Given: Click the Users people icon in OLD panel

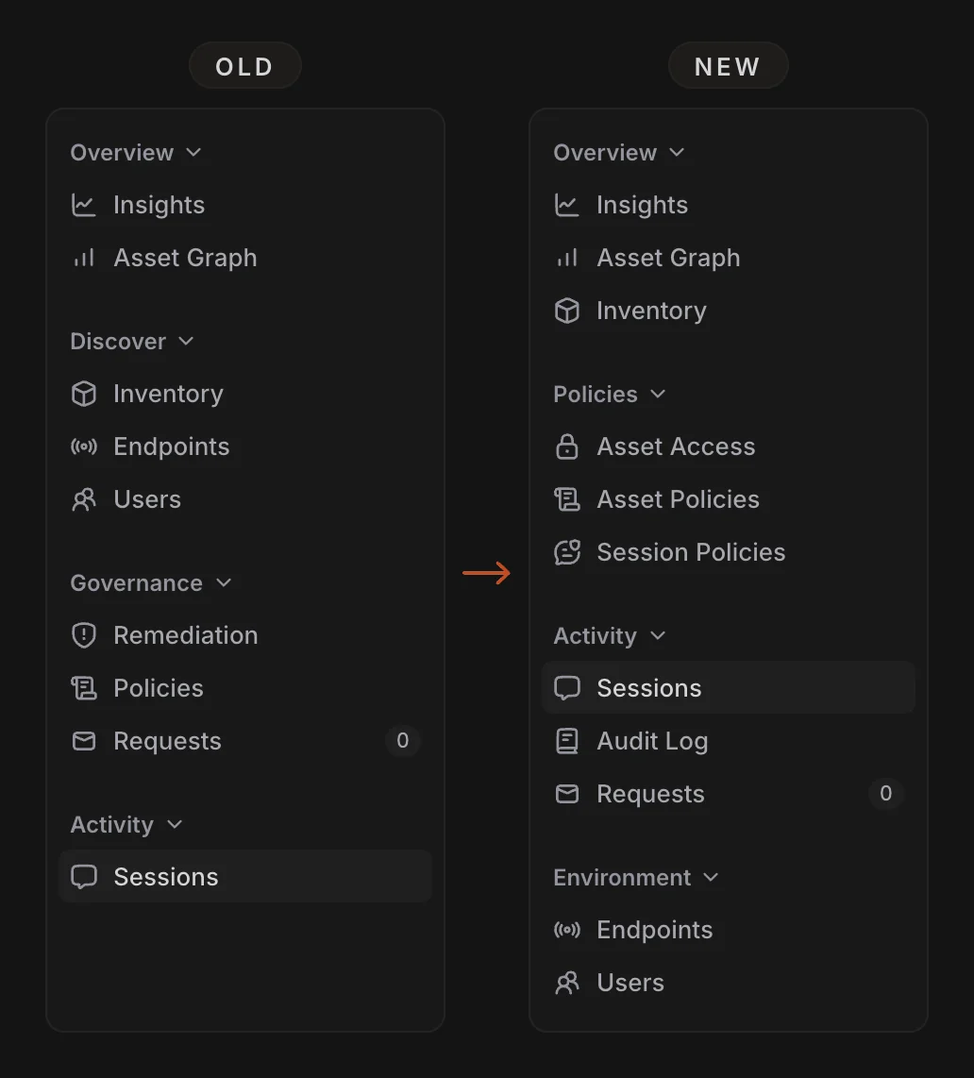Looking at the screenshot, I should click(84, 499).
